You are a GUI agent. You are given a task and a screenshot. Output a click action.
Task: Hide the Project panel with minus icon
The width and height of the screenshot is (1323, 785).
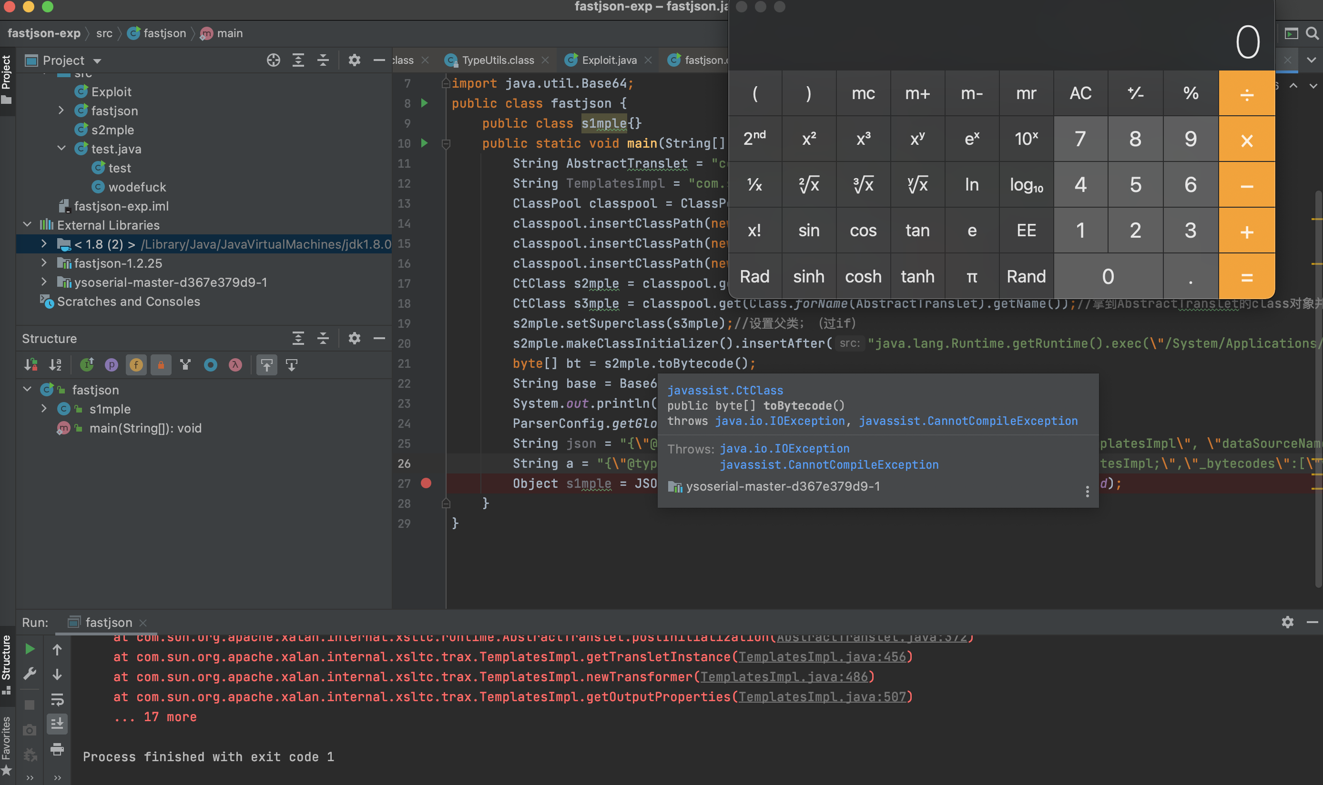point(379,60)
